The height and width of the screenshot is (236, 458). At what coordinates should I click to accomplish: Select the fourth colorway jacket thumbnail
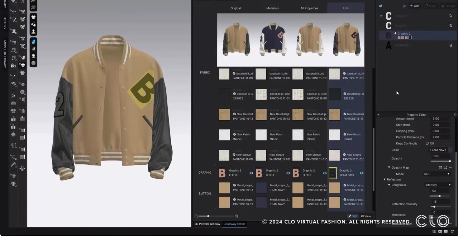(347, 39)
